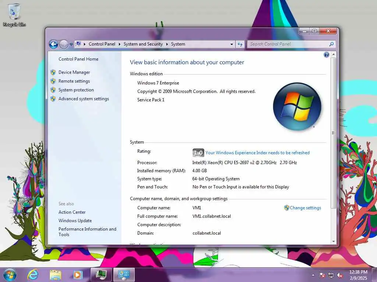Open Windows Update link

(x=75, y=221)
